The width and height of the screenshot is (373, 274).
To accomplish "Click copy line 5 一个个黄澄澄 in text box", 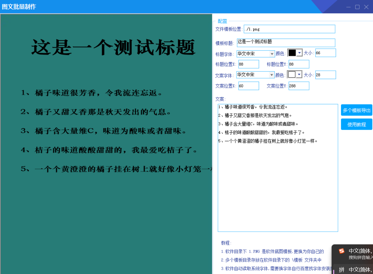I will (268, 141).
